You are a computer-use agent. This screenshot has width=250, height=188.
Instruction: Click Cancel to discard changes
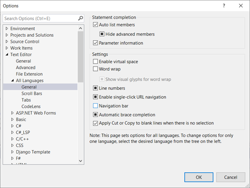coord(230,177)
